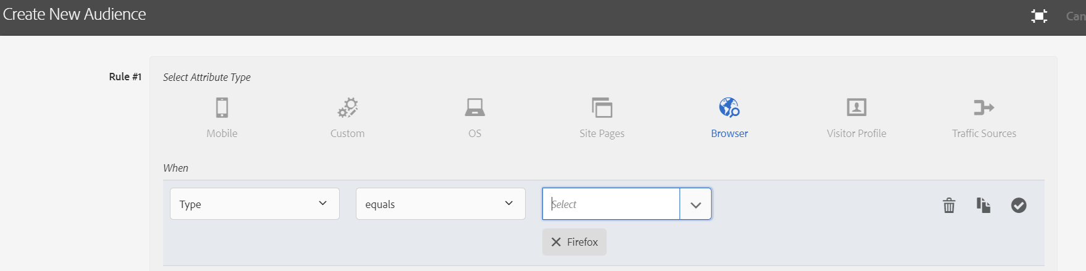Viewport: 1086px width, 271px height.
Task: Delete the rule with trash icon
Action: tap(949, 205)
